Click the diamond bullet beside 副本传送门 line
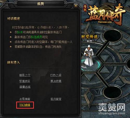The image size is (130, 118). 11,37
